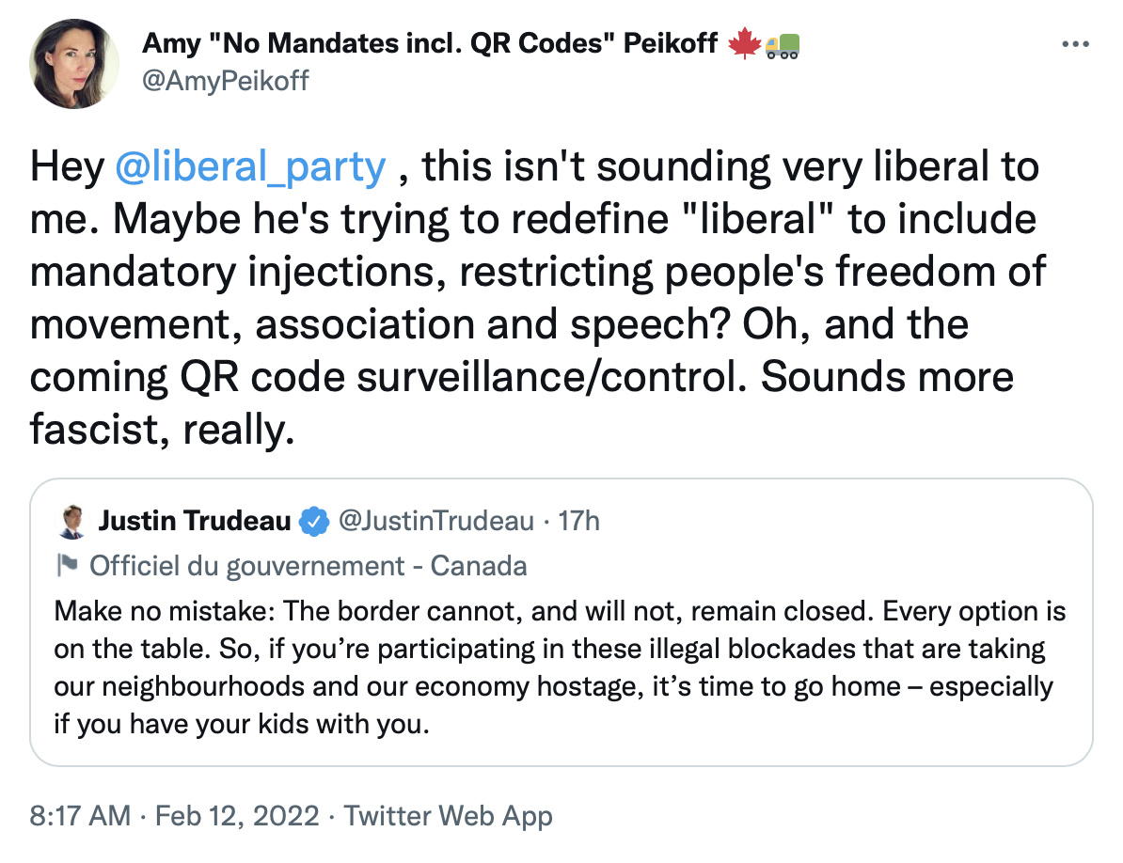Click the main tweet text body
Screen dimensions: 1123x863
(x=538, y=298)
